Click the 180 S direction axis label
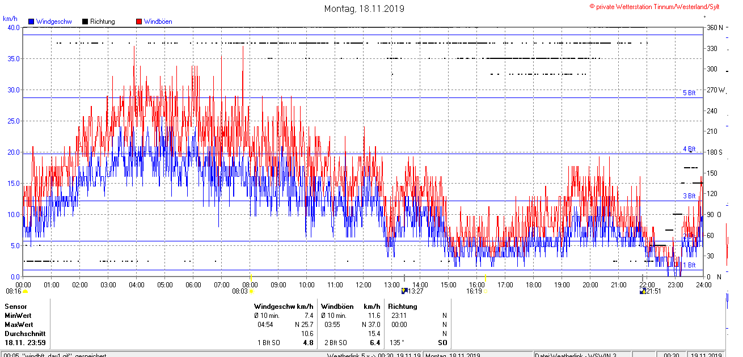 pos(715,152)
